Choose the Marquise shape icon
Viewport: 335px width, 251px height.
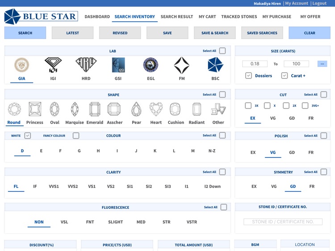[x=75, y=109]
